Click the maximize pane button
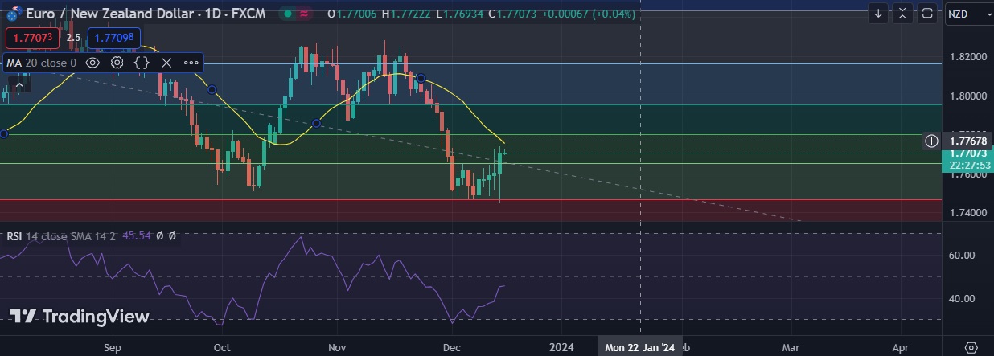This screenshot has width=994, height=356. pos(926,14)
